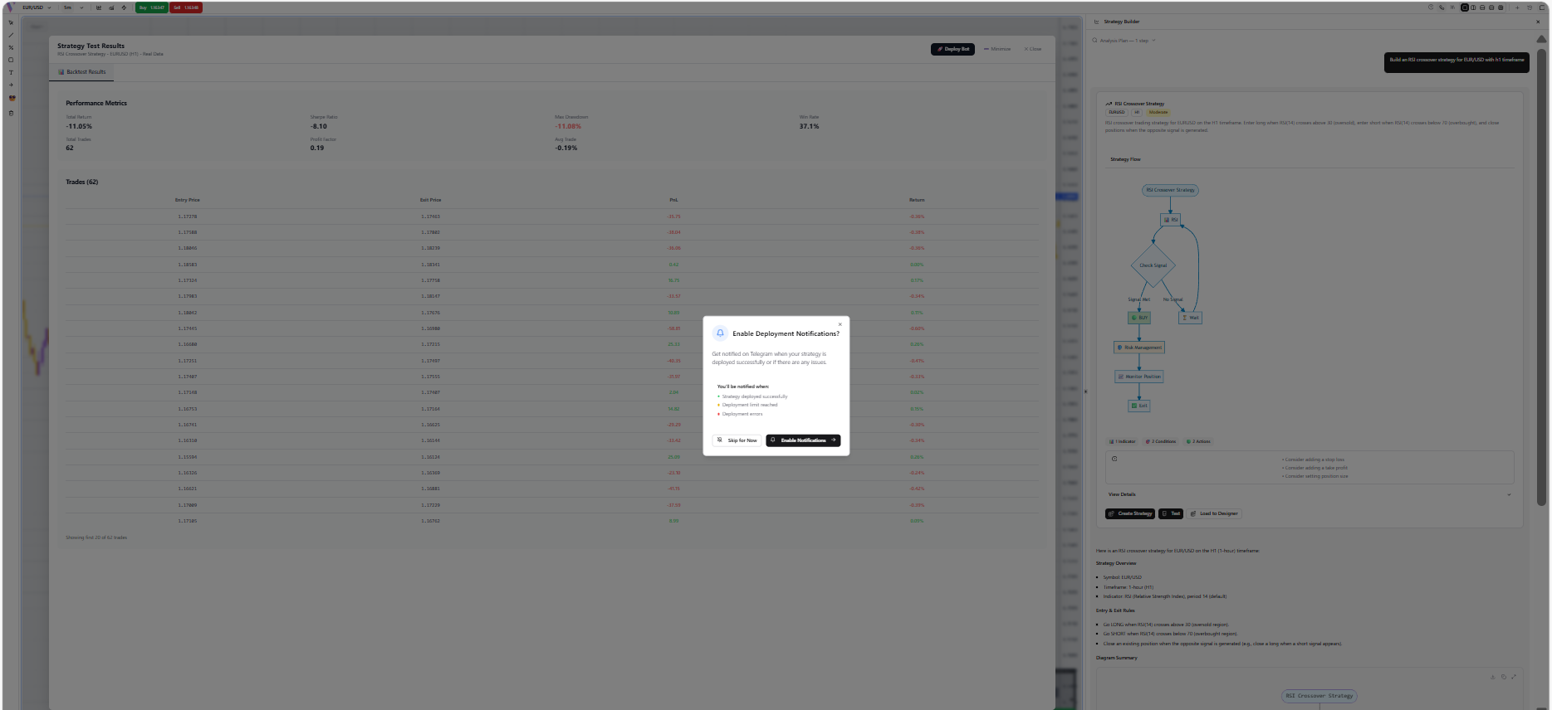This screenshot has width=1552, height=710.
Task: Choose the rectangle shape tool
Action: tap(11, 60)
